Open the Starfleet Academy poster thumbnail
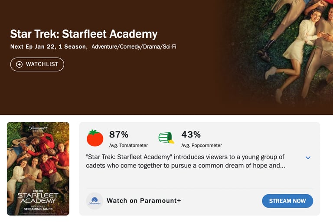Viewport: 333px width, 222px height. [38, 169]
